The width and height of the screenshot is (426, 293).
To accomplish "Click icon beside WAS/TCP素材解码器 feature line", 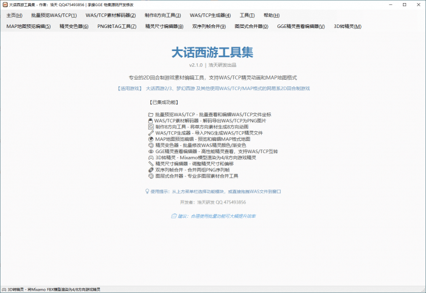I will point(150,121).
